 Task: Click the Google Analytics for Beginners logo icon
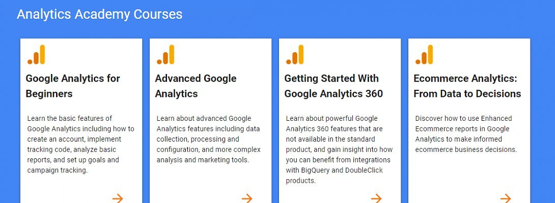click(x=36, y=55)
